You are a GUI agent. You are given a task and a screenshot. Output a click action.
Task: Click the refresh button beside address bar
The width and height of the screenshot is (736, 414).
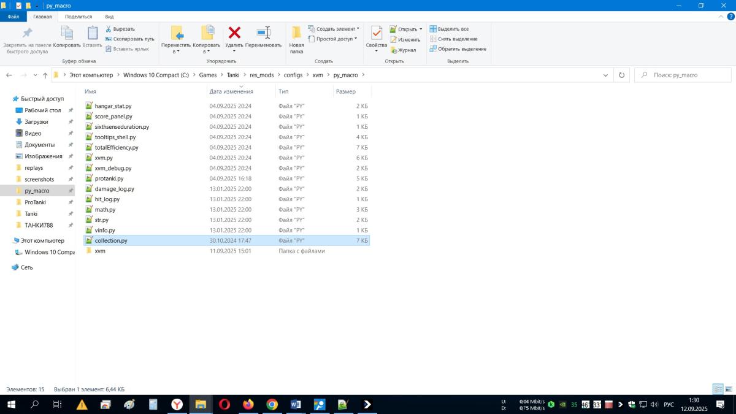coord(621,75)
